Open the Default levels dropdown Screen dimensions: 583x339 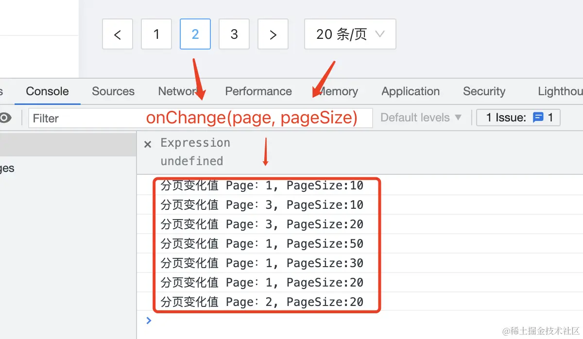point(421,118)
